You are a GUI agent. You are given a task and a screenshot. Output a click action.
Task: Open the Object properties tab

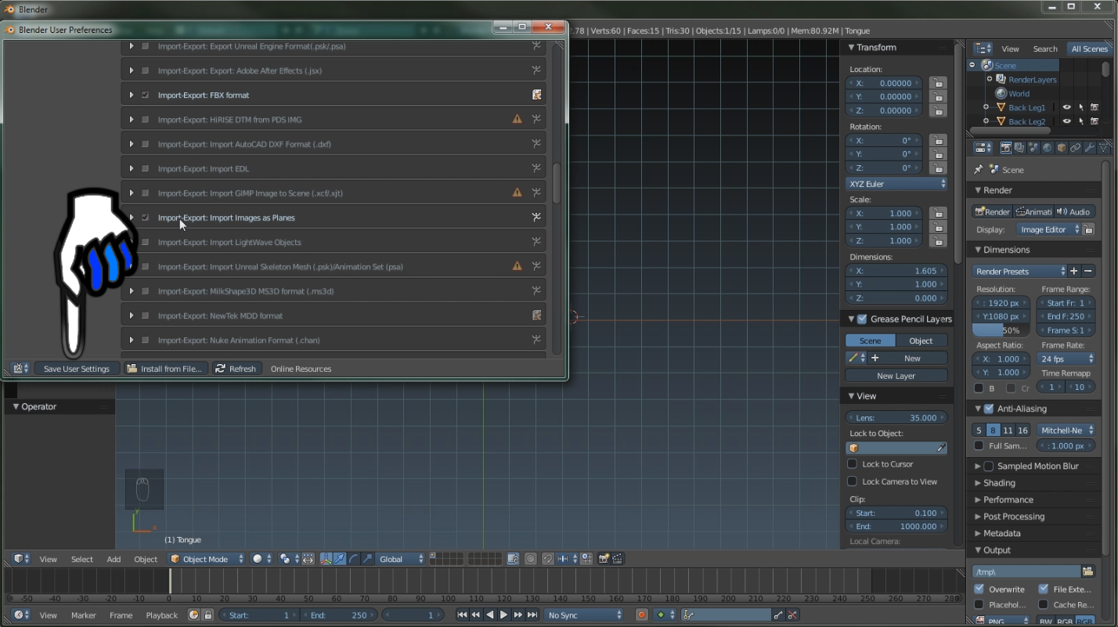click(1062, 148)
